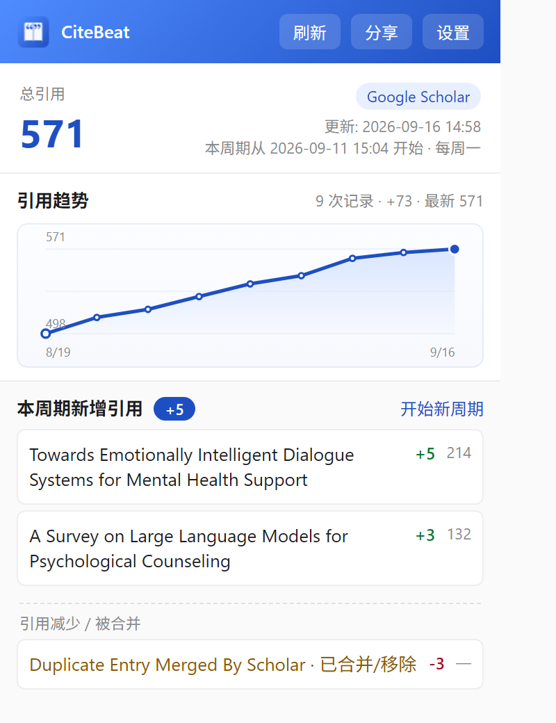Click the 刷新 refresh button
556x723 pixels.
310,32
